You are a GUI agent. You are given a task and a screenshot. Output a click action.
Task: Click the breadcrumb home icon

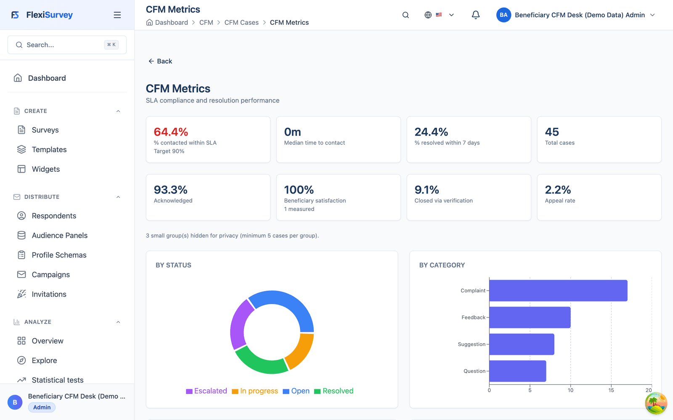point(149,22)
